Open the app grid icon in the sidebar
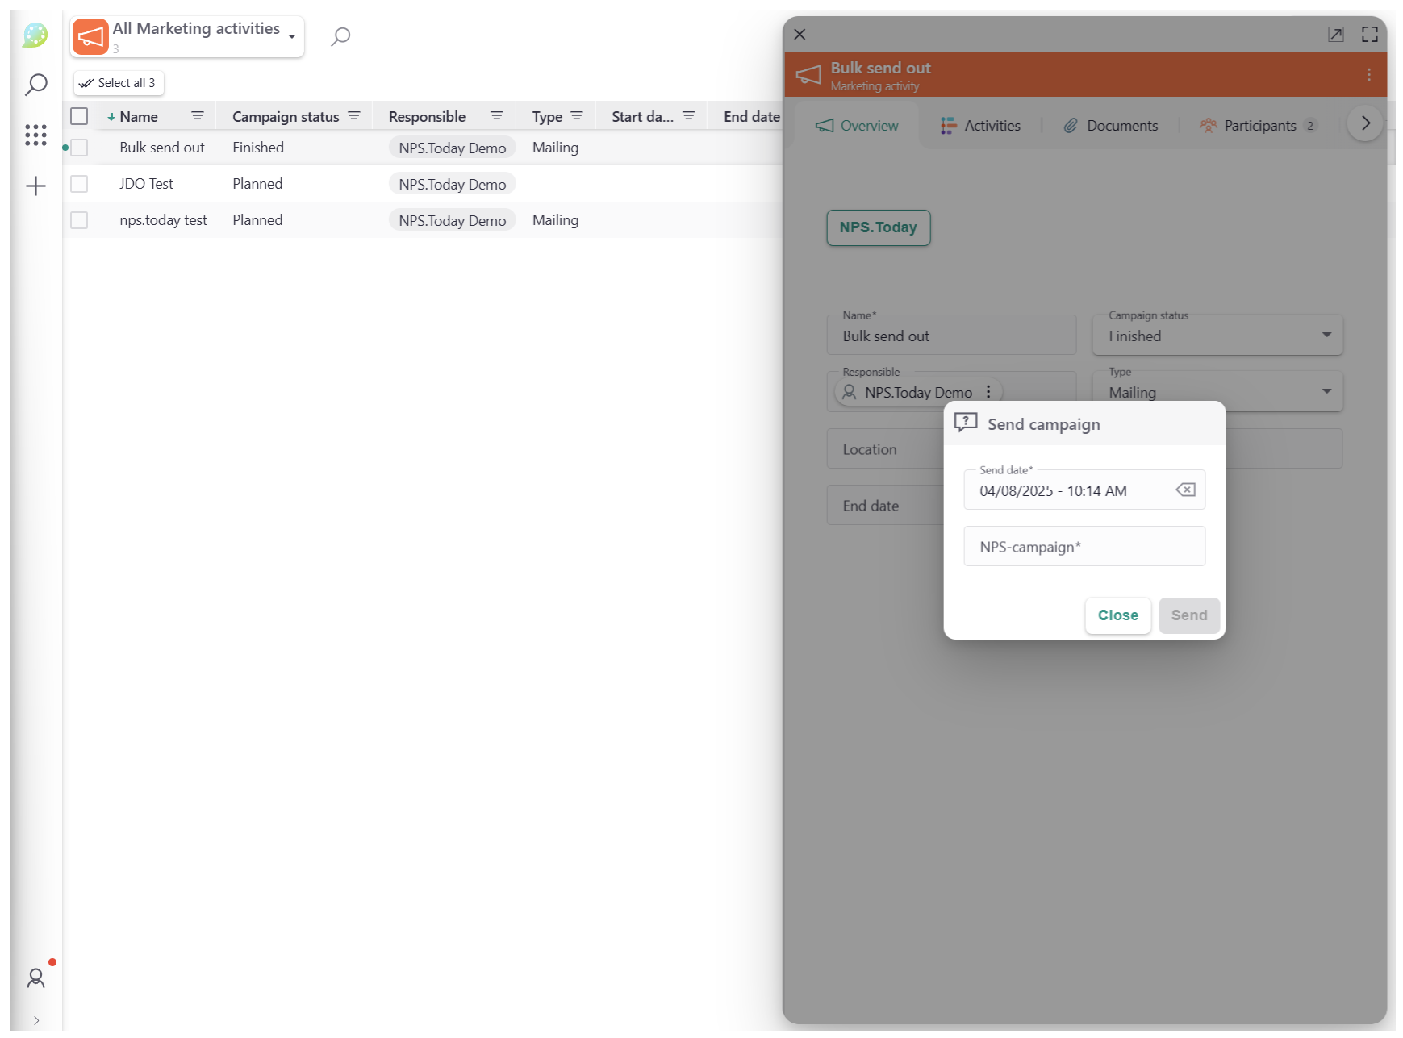 click(x=35, y=135)
